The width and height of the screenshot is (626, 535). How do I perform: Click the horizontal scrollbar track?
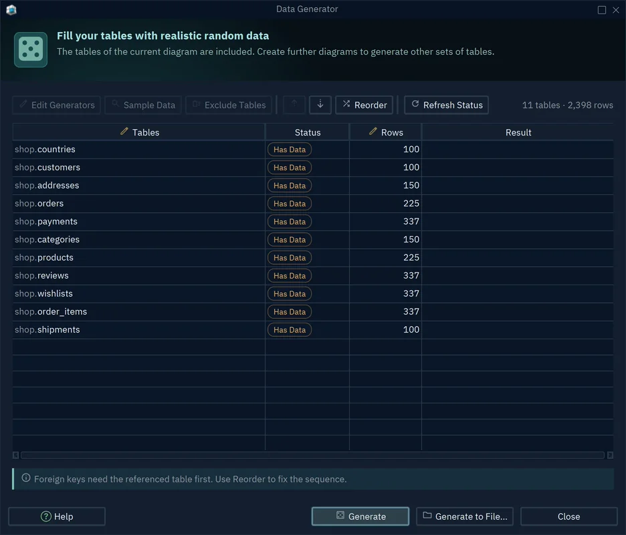312,456
